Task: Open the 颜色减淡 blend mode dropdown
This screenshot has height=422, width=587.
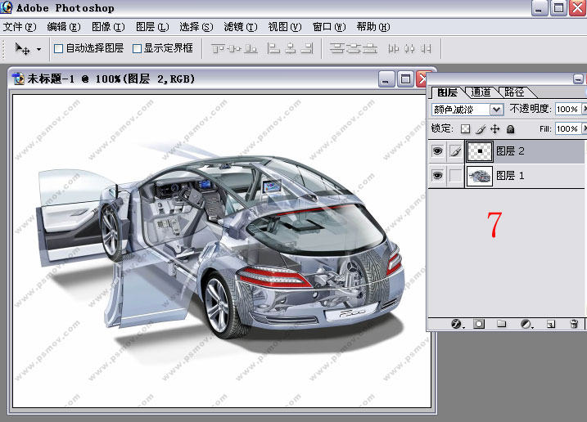Action: (496, 109)
